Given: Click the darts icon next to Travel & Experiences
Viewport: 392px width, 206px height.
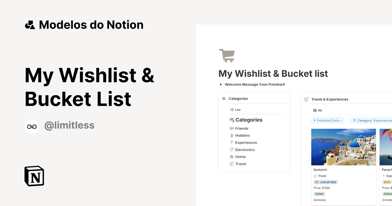Looking at the screenshot, I should tap(306, 99).
